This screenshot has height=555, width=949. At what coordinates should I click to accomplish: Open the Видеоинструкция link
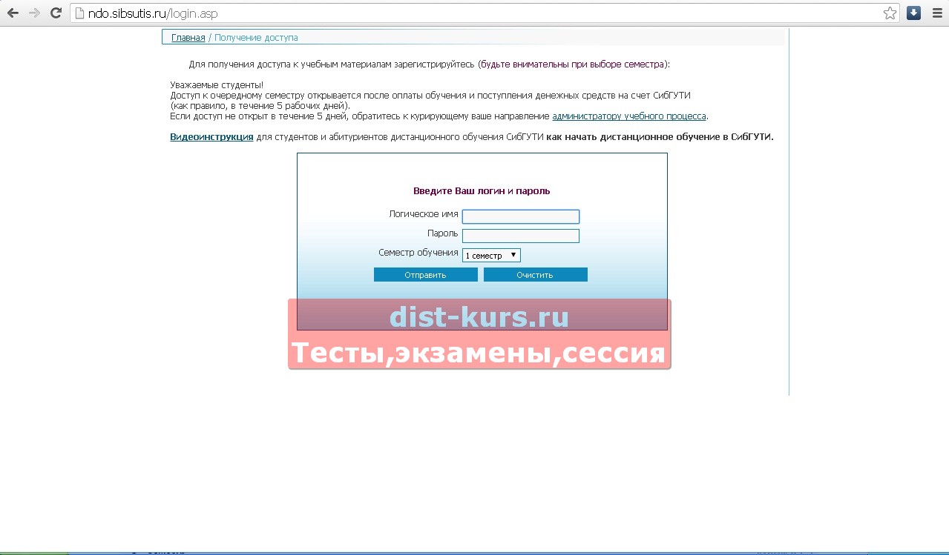211,137
